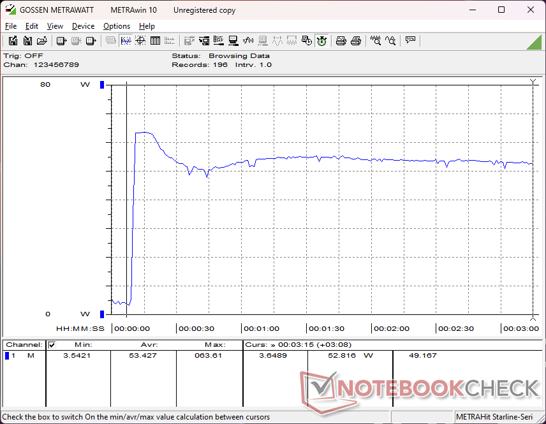Click the zoom-all waveform magnifier icon
Image resolution: width=546 pixels, height=424 pixels.
click(375, 41)
